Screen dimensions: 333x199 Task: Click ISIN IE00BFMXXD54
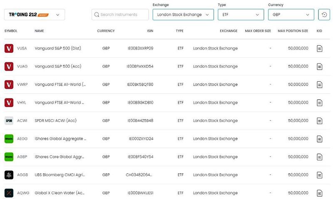coord(140,66)
